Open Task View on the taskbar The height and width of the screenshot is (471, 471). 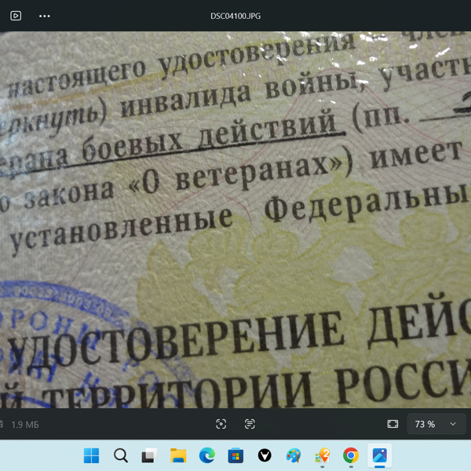pyautogui.click(x=149, y=455)
